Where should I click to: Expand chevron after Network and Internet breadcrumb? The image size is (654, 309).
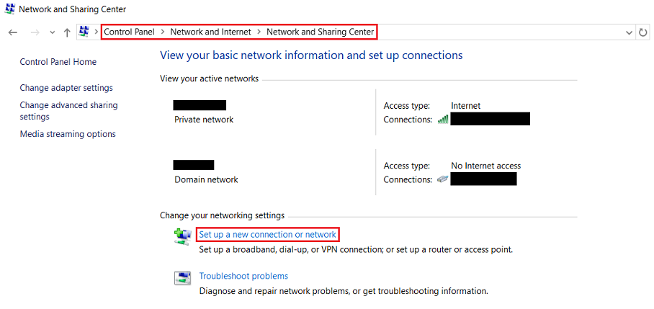click(x=259, y=32)
